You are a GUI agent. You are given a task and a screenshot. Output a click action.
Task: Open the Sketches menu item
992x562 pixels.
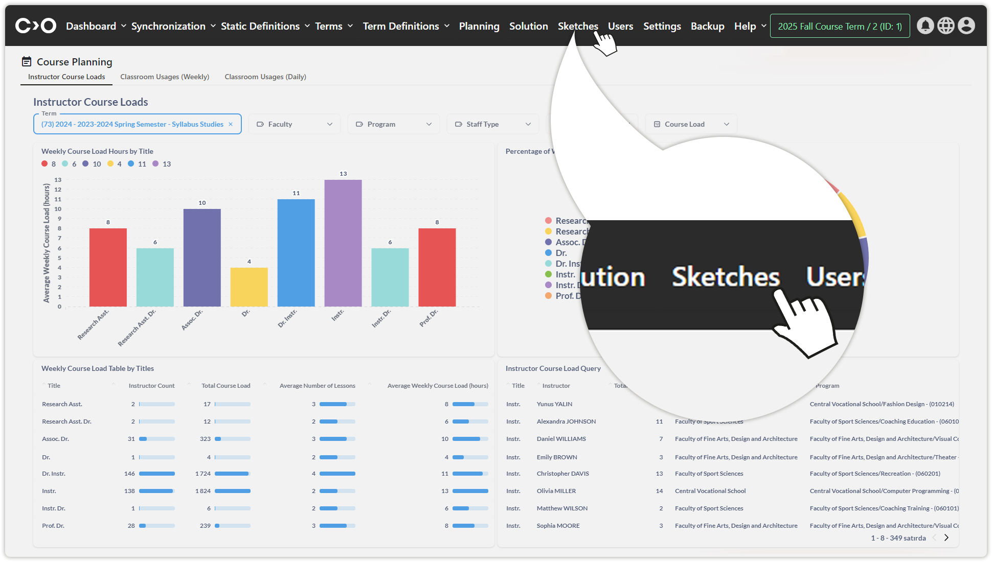coord(577,26)
